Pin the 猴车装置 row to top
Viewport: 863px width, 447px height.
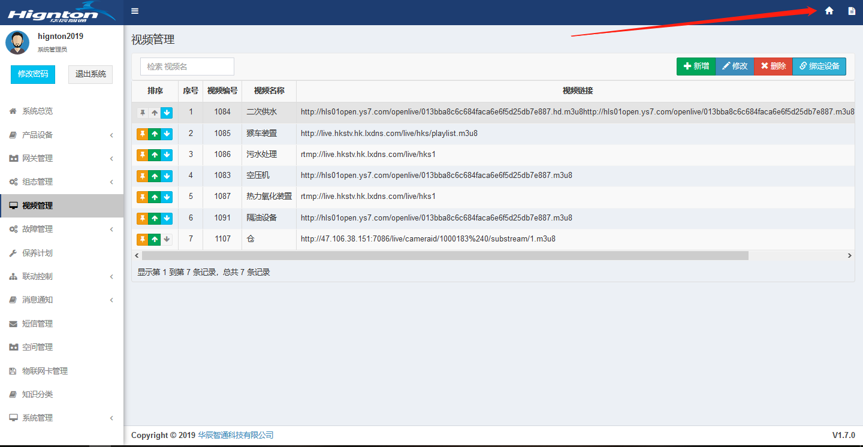(x=143, y=134)
